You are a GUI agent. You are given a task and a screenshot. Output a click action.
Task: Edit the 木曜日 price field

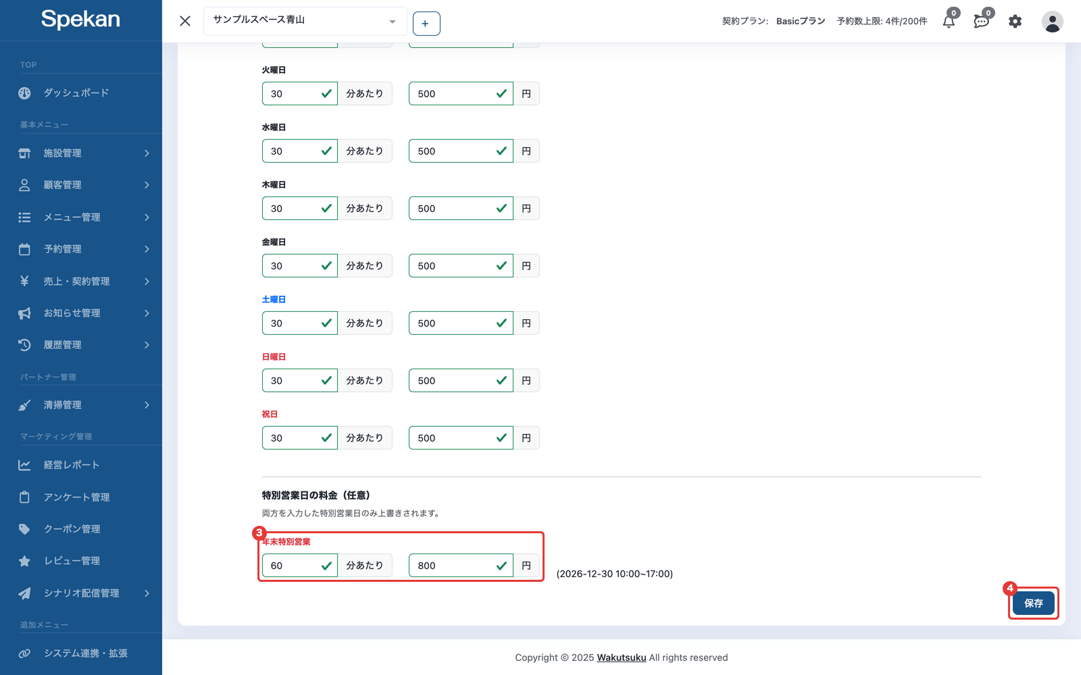click(461, 209)
